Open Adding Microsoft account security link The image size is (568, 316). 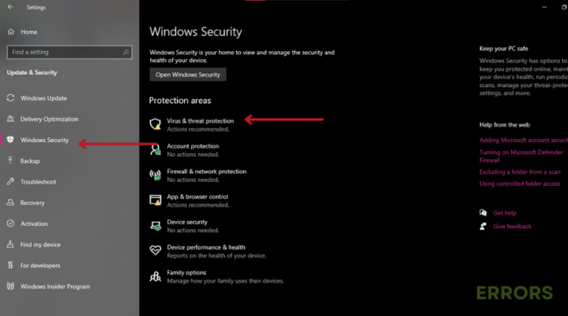coord(523,140)
